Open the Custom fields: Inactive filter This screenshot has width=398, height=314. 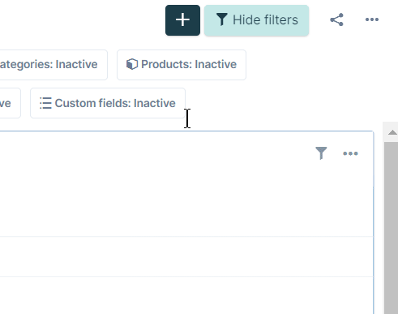[x=108, y=103]
